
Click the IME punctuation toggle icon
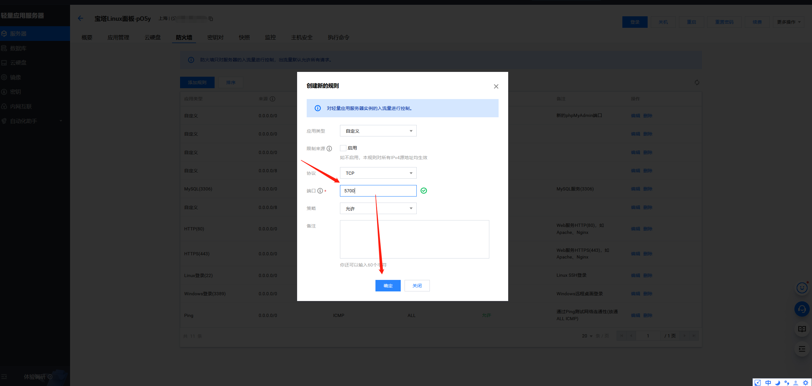787,382
